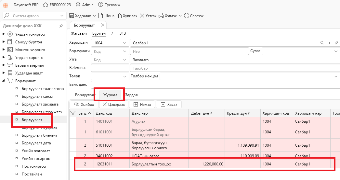Pin the Даянсофт демо ХХК sidebar

click(61, 26)
